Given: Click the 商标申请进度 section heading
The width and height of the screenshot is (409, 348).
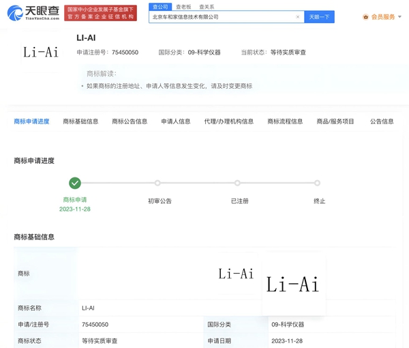Looking at the screenshot, I should click(34, 160).
